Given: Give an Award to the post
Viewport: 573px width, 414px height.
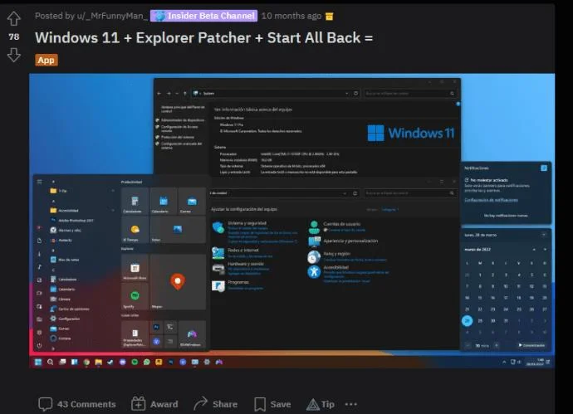Looking at the screenshot, I should [154, 404].
